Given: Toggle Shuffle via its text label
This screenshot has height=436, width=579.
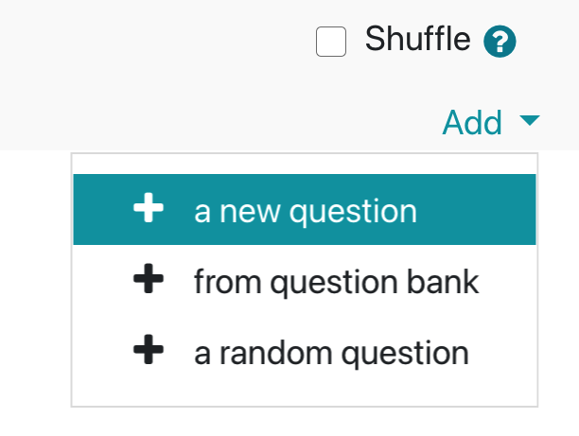Looking at the screenshot, I should click(417, 39).
